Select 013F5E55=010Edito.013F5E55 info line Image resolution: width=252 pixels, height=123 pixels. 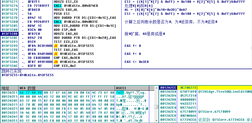(28, 75)
